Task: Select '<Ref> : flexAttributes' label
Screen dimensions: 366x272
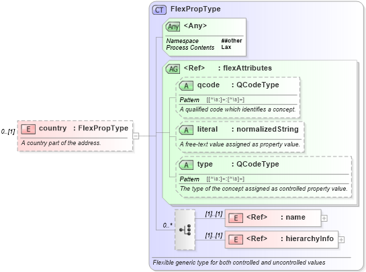Action: 228,68
